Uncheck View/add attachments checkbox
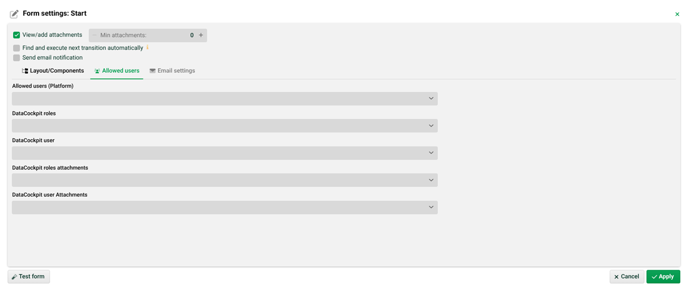 coord(16,35)
